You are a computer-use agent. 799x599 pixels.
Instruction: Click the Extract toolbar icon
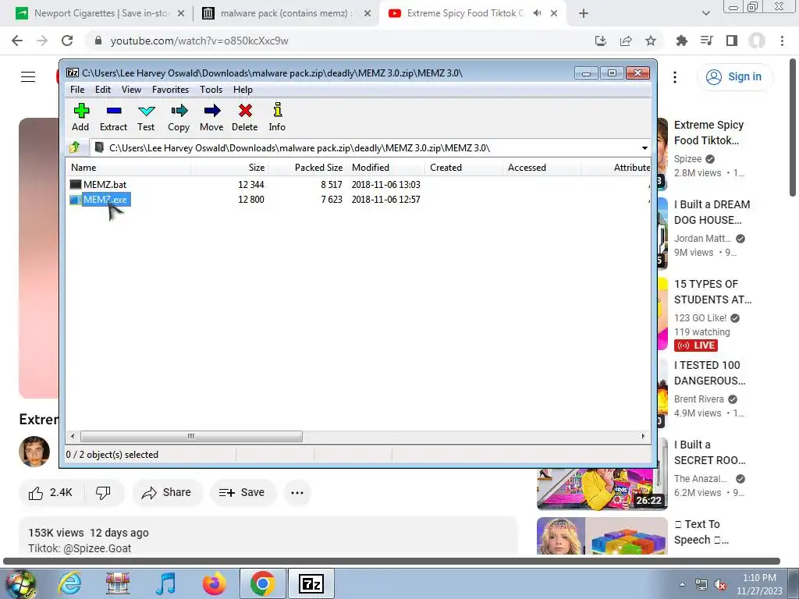click(x=113, y=117)
